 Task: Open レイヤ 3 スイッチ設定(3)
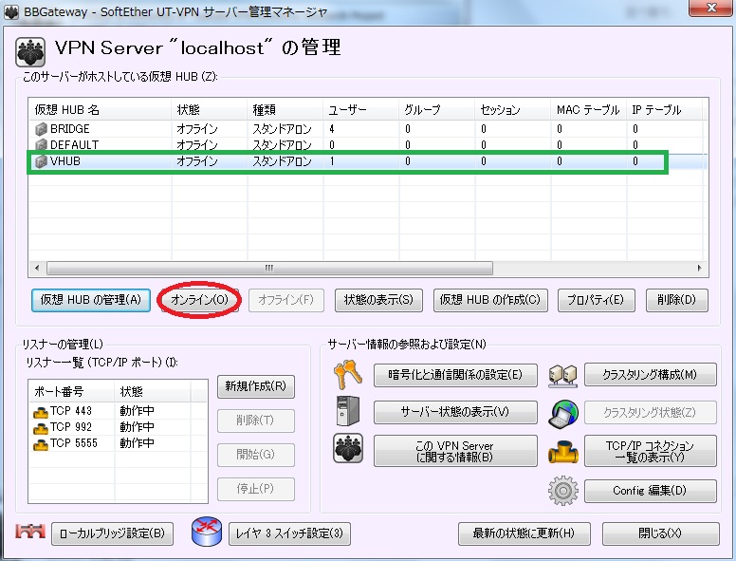click(x=289, y=533)
